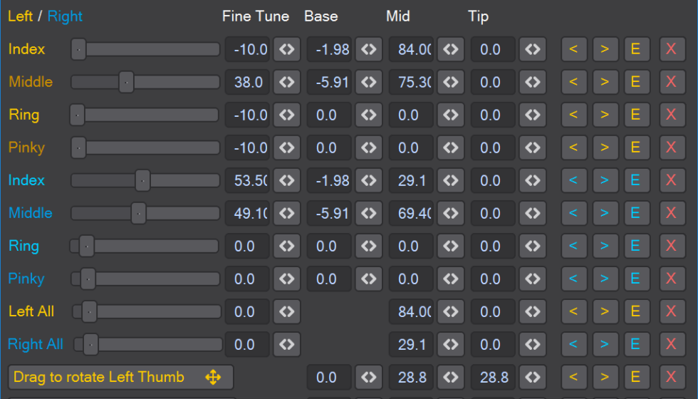Click the left Middle finger slider
This screenshot has height=399, width=698.
click(145, 82)
